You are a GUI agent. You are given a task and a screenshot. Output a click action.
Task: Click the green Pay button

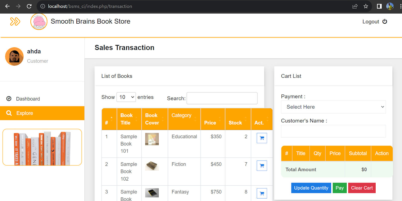point(339,188)
